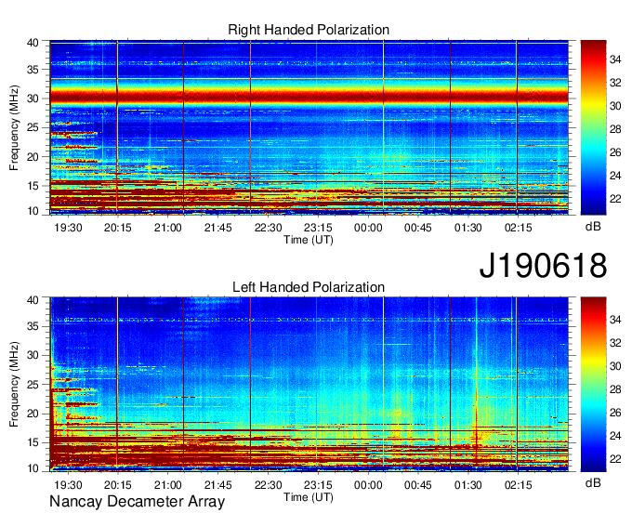Click the 26 dB value on Left Handed colorbar
The height and width of the screenshot is (513, 632).
coord(615,413)
